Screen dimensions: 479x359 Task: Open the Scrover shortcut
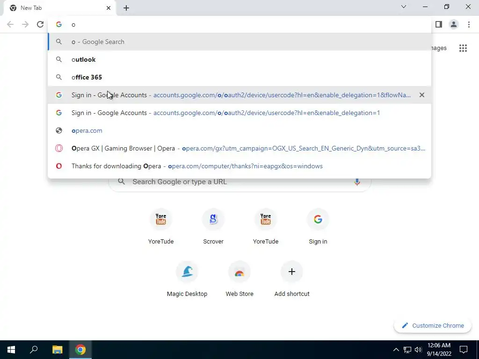[x=213, y=227]
